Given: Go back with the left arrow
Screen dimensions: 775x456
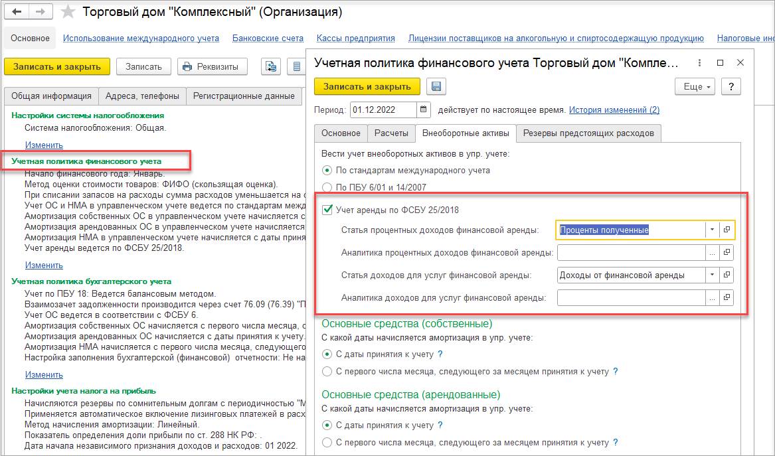Looking at the screenshot, I should [17, 11].
